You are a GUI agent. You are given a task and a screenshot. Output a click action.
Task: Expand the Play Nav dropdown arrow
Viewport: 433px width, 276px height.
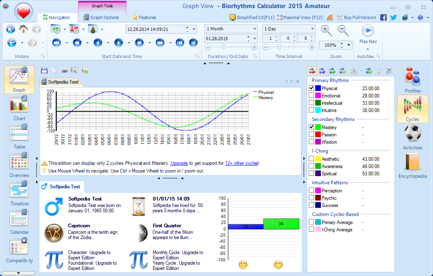[x=368, y=49]
